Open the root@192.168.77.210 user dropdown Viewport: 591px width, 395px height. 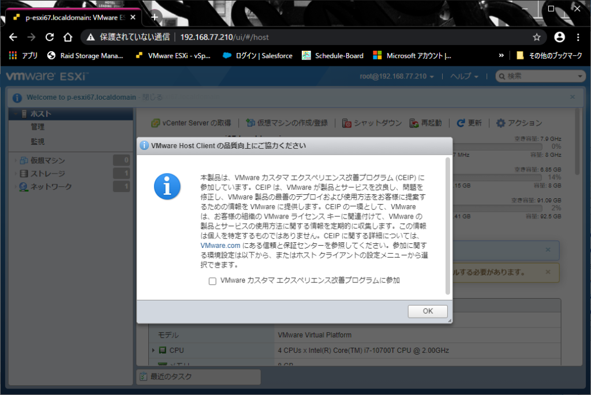pos(397,77)
